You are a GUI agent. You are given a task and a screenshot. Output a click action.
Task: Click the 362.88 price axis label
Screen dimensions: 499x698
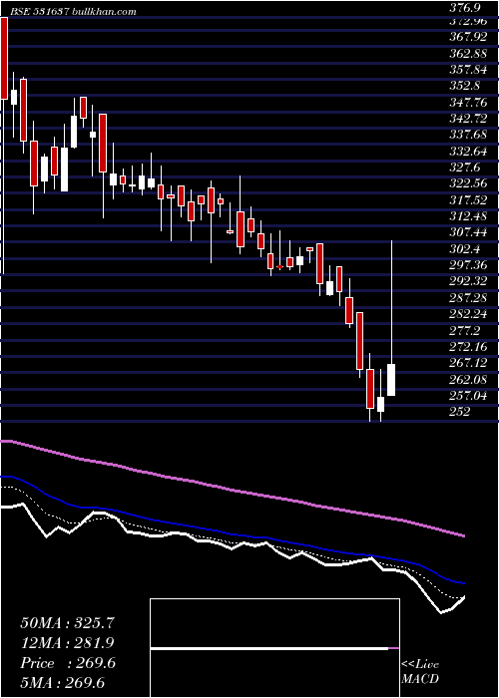[469, 53]
